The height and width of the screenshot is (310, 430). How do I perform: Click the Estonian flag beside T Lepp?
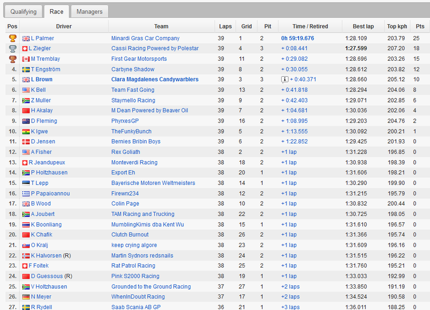click(26, 183)
